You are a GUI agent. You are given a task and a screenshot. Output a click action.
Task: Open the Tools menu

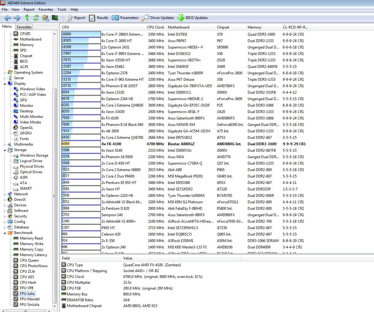tap(62, 10)
